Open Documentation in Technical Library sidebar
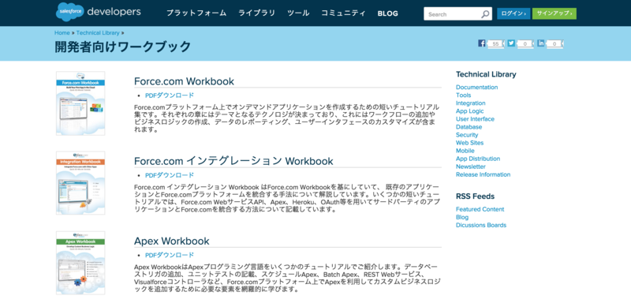This screenshot has width=631, height=307. (476, 88)
